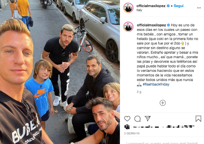This screenshot has height=144, width=204.
Task: Save the post with the bookmark icon
Action: [198, 119]
